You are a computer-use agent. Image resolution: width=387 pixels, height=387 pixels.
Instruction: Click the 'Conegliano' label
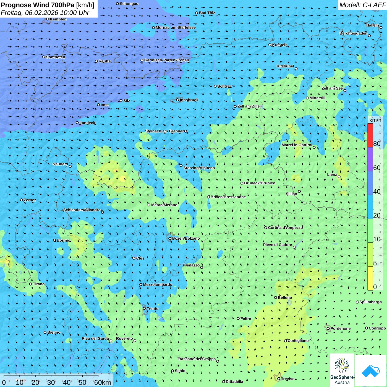pos(298,341)
